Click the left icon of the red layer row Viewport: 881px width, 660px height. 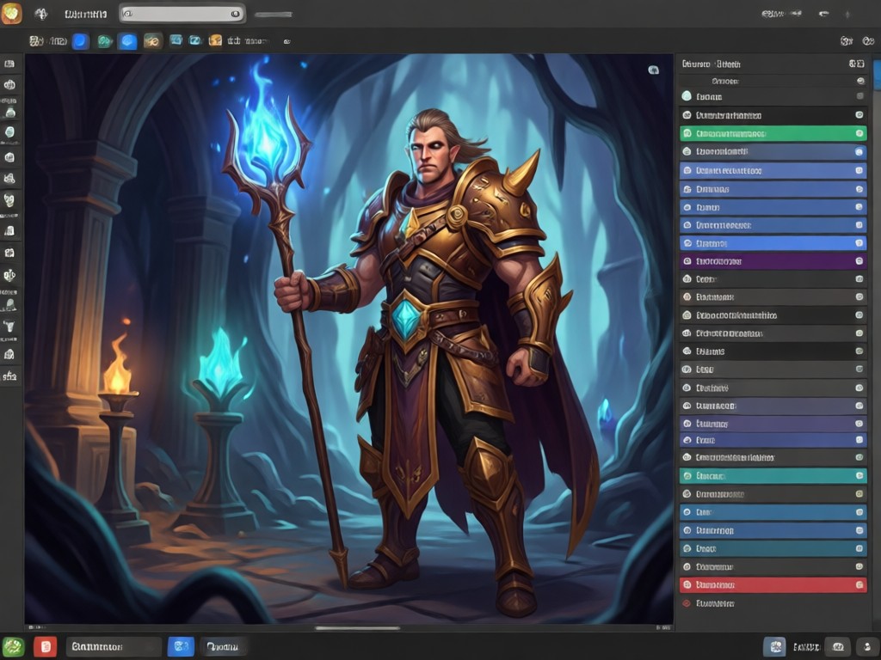687,584
